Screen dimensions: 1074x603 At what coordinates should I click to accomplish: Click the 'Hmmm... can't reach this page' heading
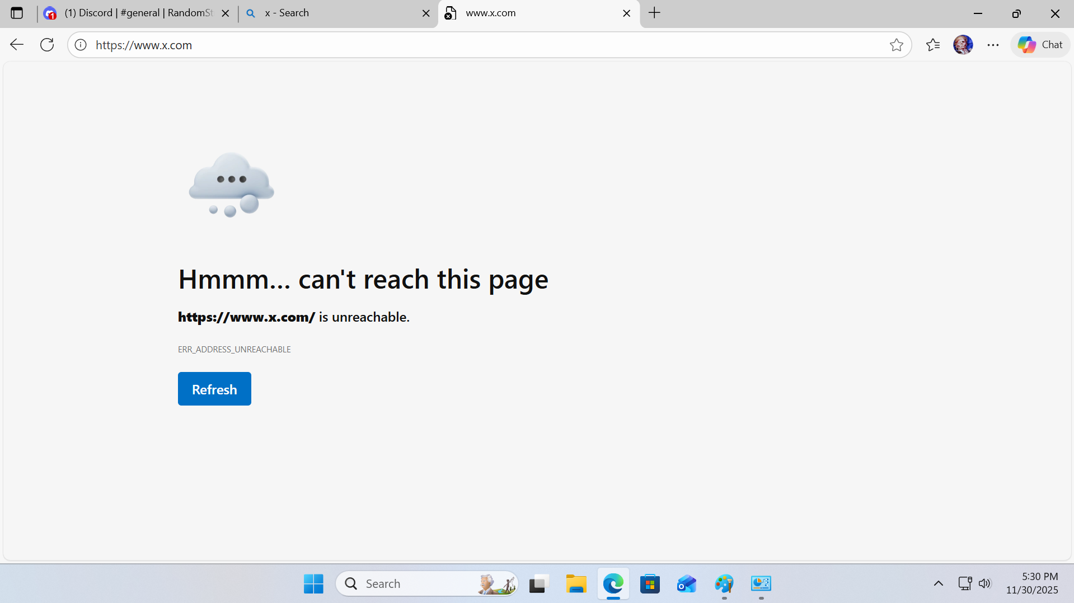363,280
